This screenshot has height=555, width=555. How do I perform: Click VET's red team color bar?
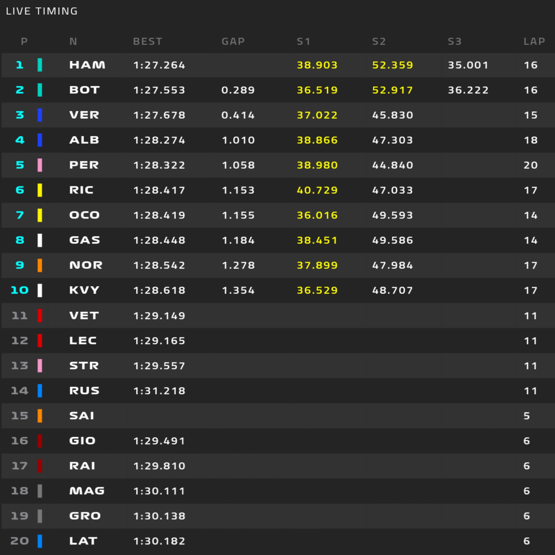tap(40, 315)
